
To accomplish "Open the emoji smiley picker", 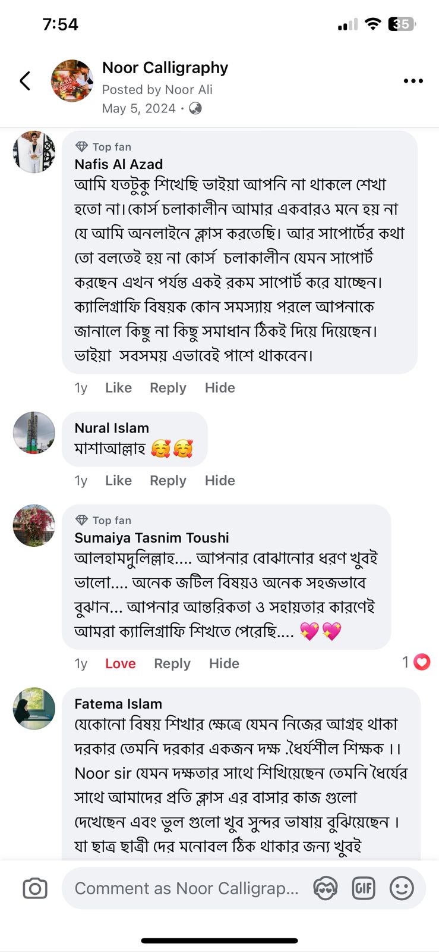I will pyautogui.click(x=402, y=888).
